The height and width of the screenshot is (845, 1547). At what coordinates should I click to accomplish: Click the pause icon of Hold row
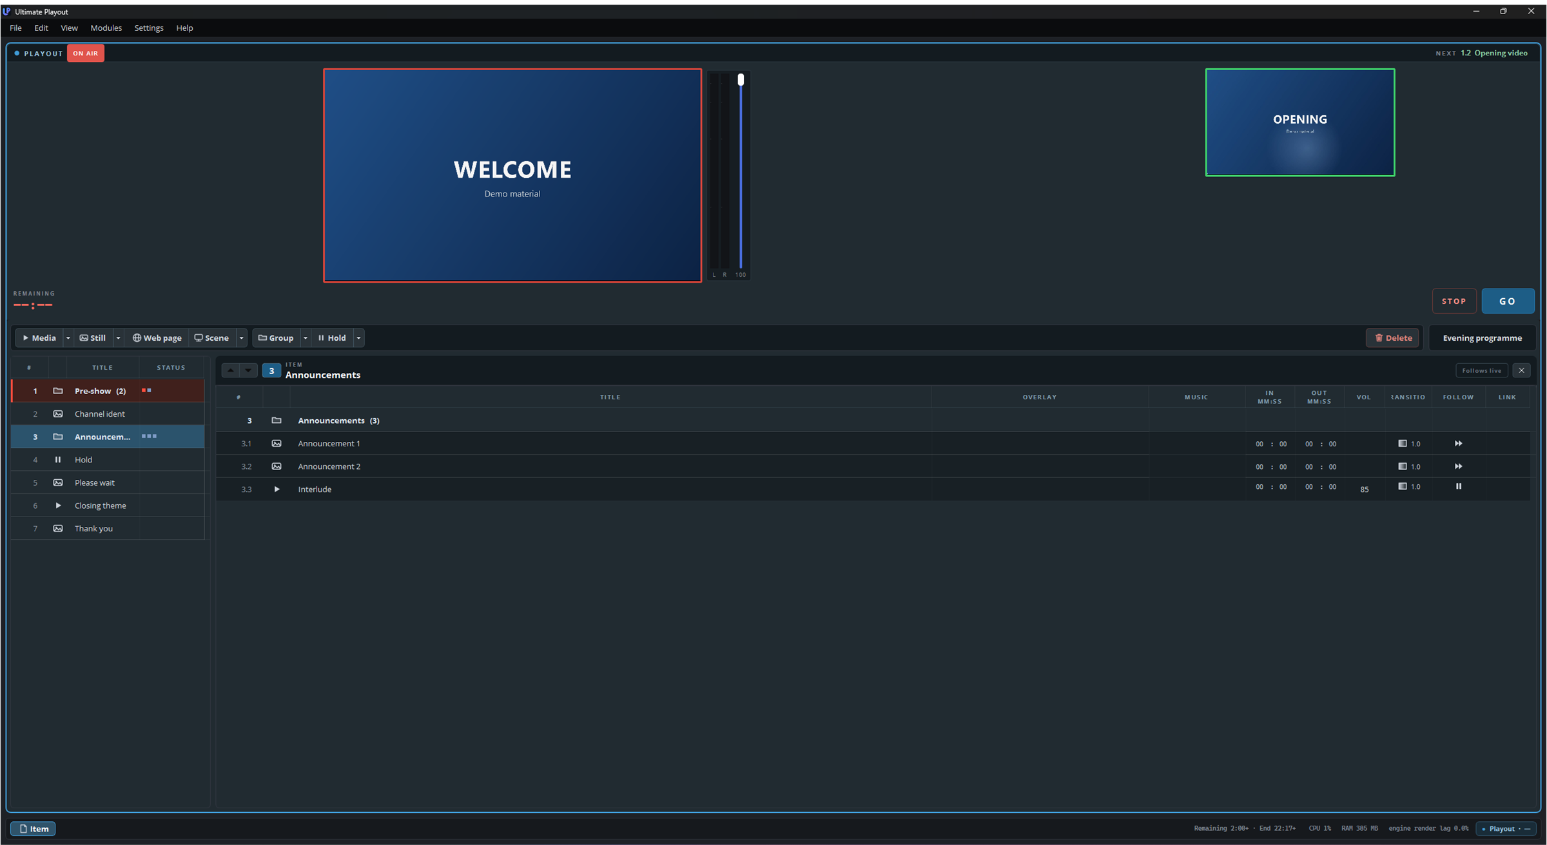58,460
